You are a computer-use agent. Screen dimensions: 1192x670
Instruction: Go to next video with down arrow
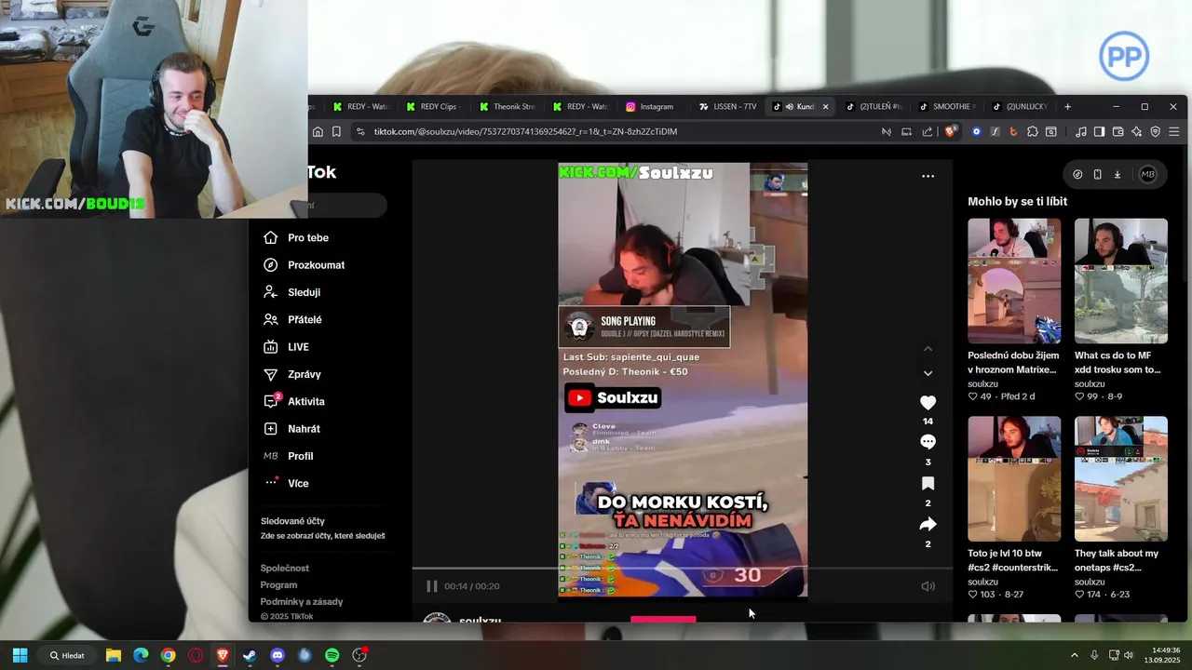pos(928,373)
